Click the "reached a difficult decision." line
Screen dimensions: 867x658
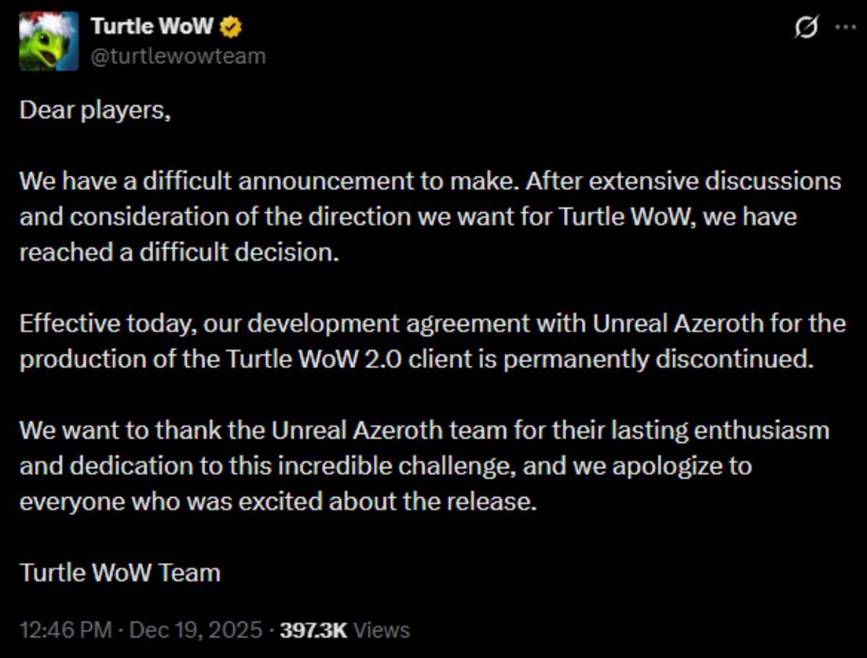pyautogui.click(x=179, y=253)
